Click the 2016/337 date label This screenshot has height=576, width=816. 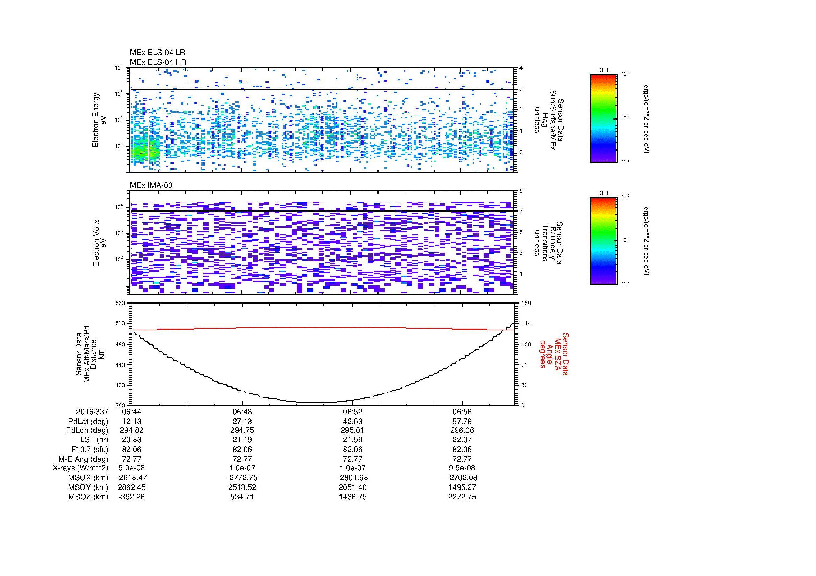click(92, 412)
